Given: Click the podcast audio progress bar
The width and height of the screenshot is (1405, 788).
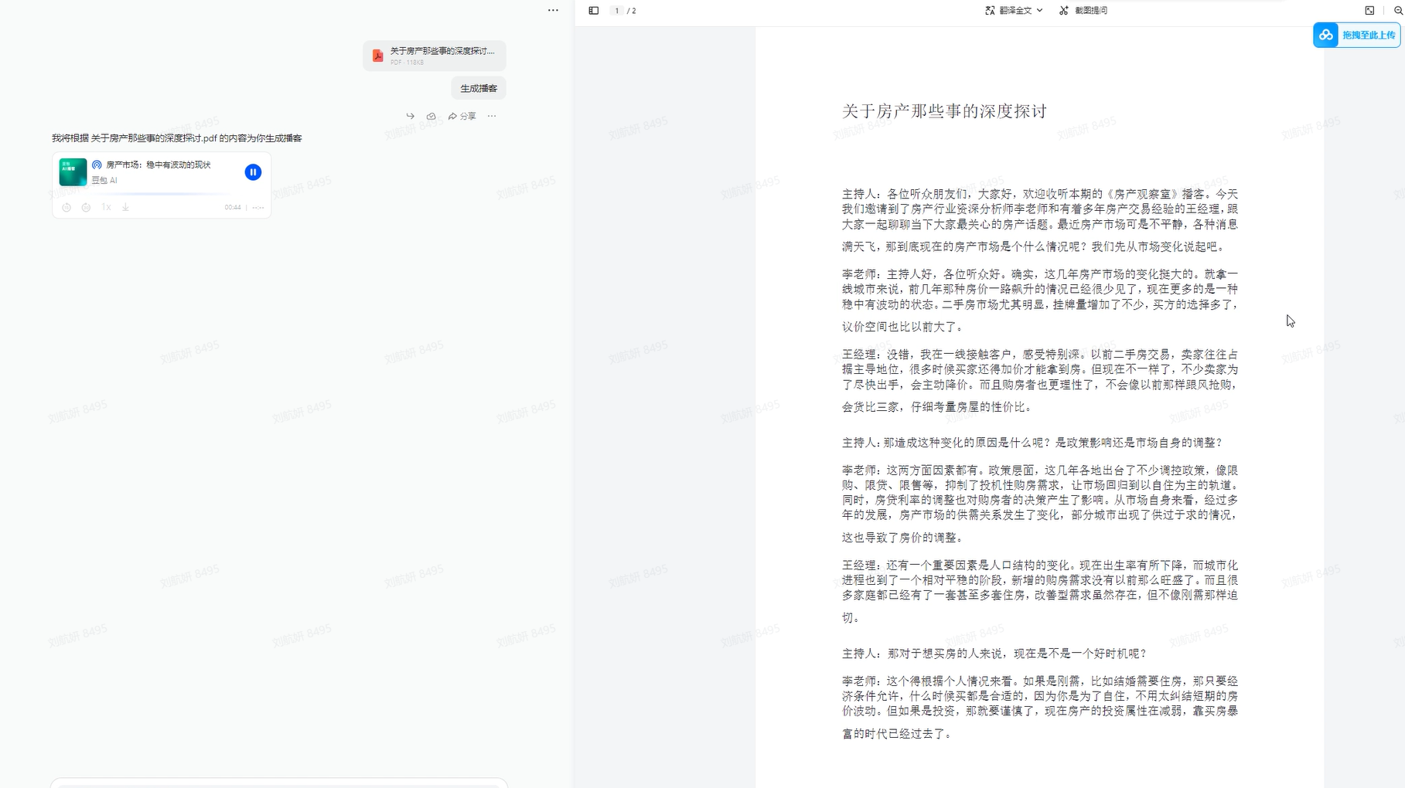Looking at the screenshot, I should pyautogui.click(x=161, y=193).
